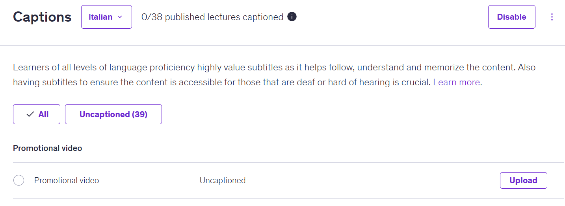Click the info icon beside lectures captioned

(x=292, y=17)
